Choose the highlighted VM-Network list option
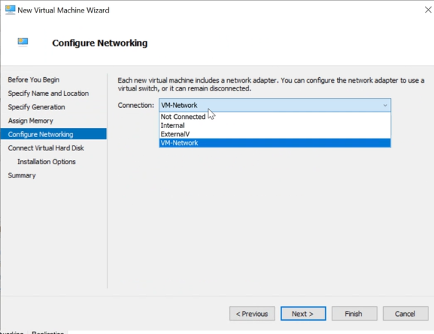Viewport: 434px width, 334px height. click(x=180, y=143)
